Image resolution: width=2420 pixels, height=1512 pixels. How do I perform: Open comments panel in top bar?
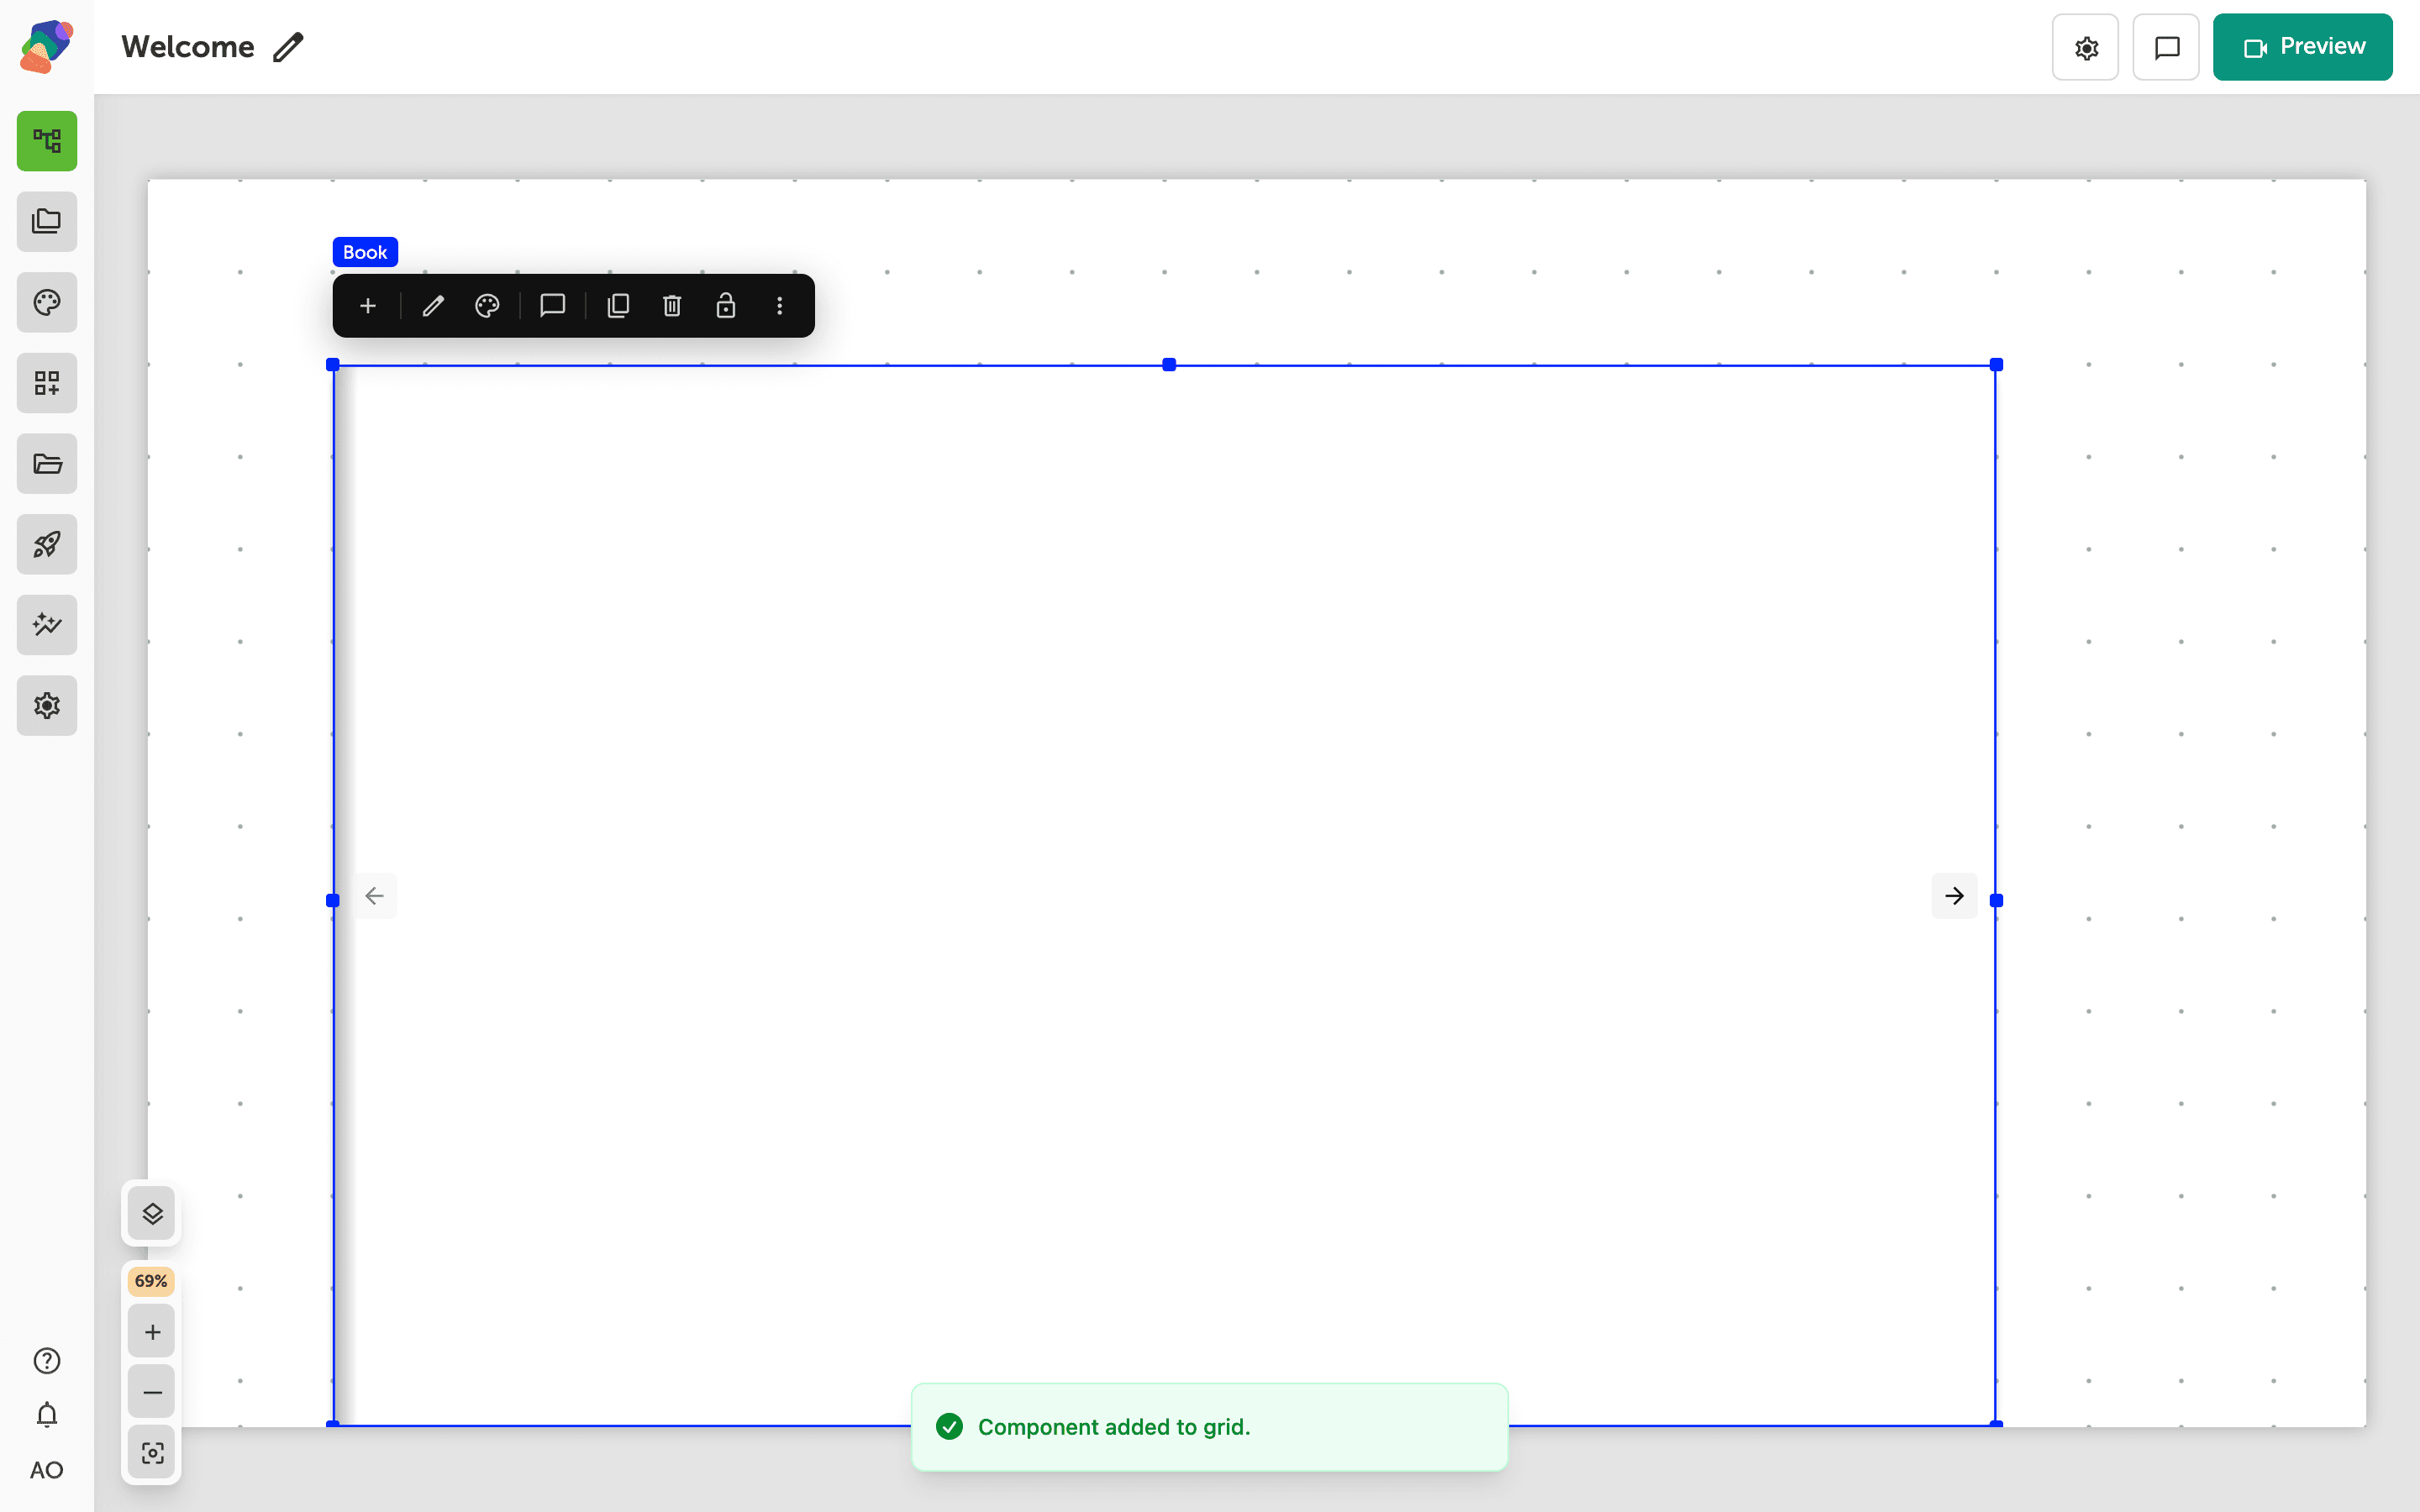[x=2166, y=47]
